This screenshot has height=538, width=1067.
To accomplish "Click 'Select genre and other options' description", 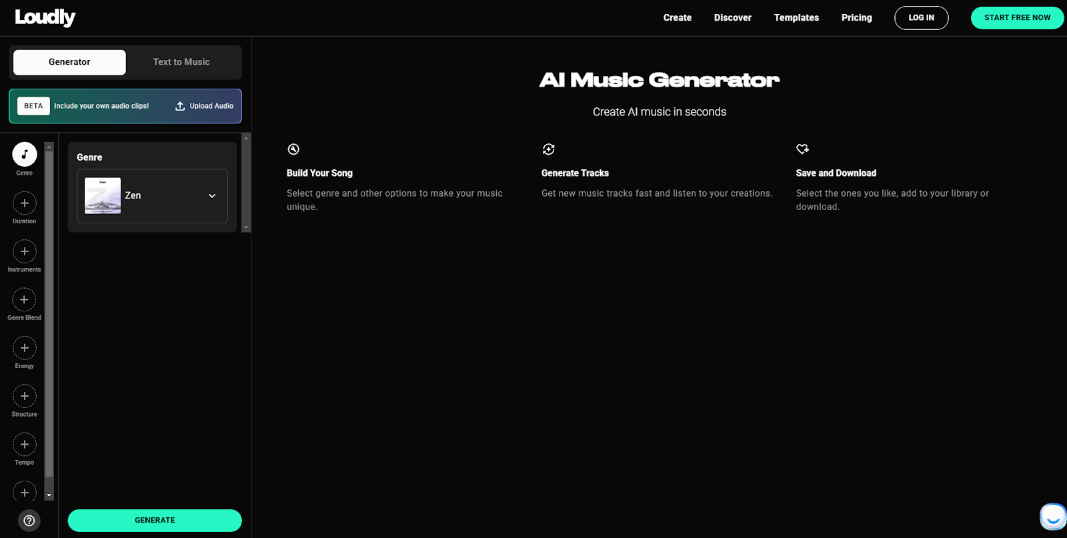I will pos(395,200).
